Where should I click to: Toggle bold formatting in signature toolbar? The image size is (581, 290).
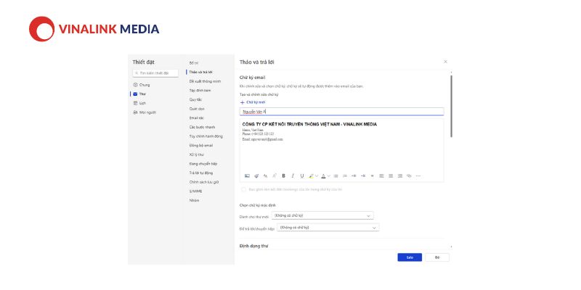[283, 176]
